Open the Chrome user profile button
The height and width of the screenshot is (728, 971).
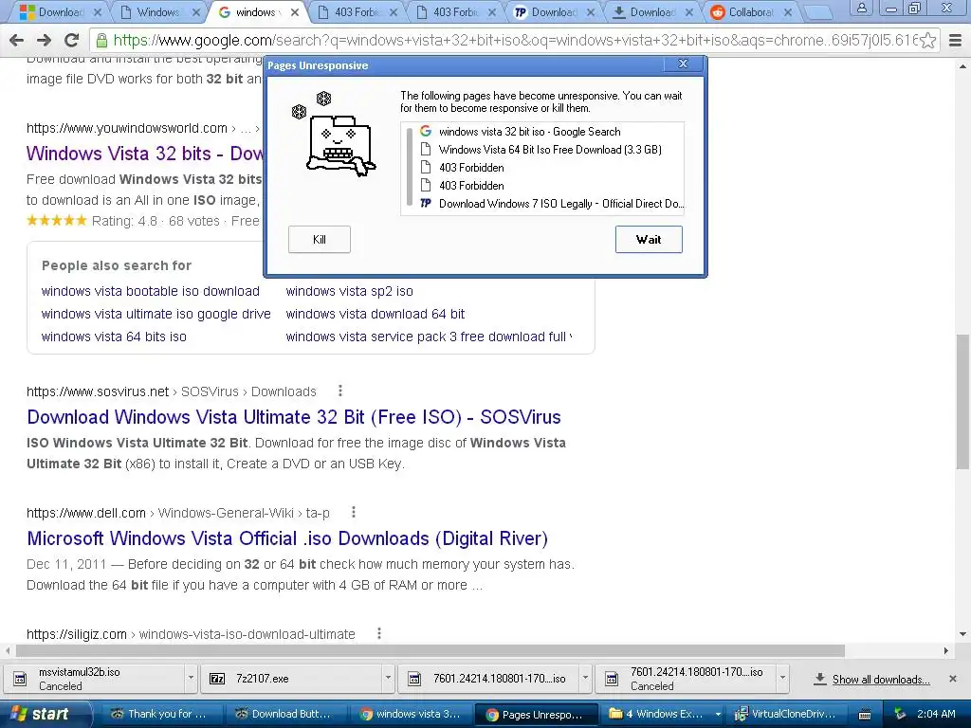click(x=861, y=8)
